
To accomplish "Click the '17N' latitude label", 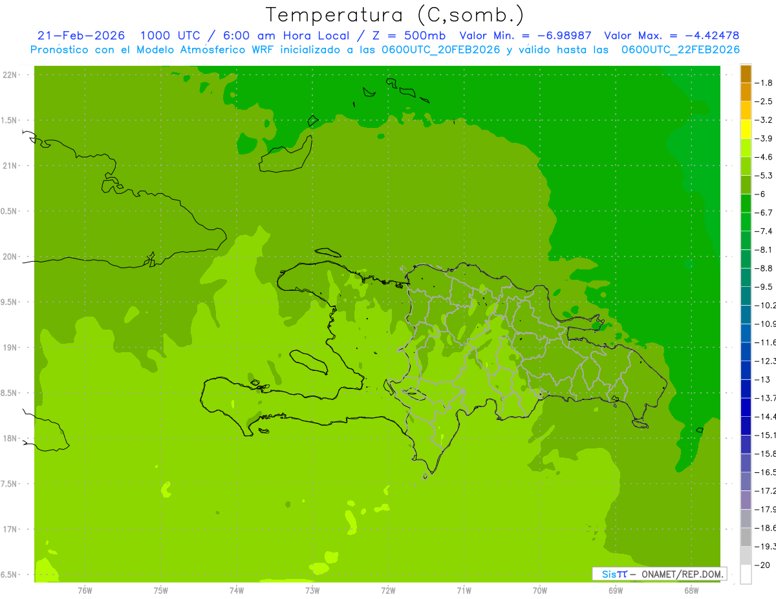I will 10,529.
